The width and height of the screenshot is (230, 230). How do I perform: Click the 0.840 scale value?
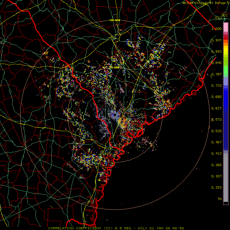[x=216, y=63]
